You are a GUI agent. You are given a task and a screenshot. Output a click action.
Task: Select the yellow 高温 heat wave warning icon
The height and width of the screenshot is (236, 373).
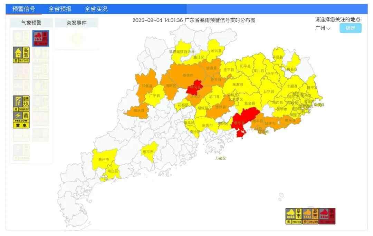[x=21, y=55]
